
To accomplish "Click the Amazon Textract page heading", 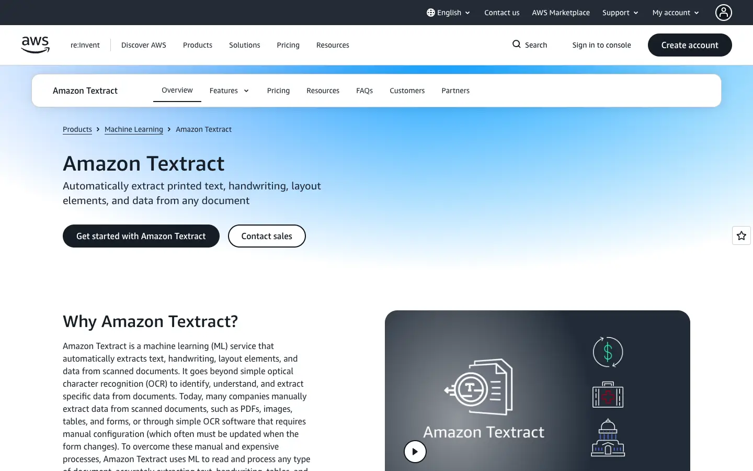I will pyautogui.click(x=144, y=164).
